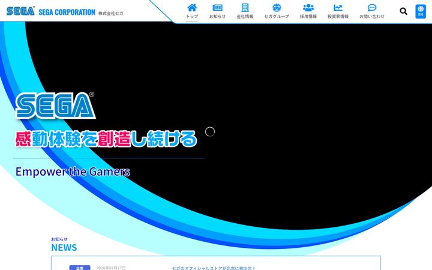Click the Empower the Gamers text

pyautogui.click(x=73, y=172)
